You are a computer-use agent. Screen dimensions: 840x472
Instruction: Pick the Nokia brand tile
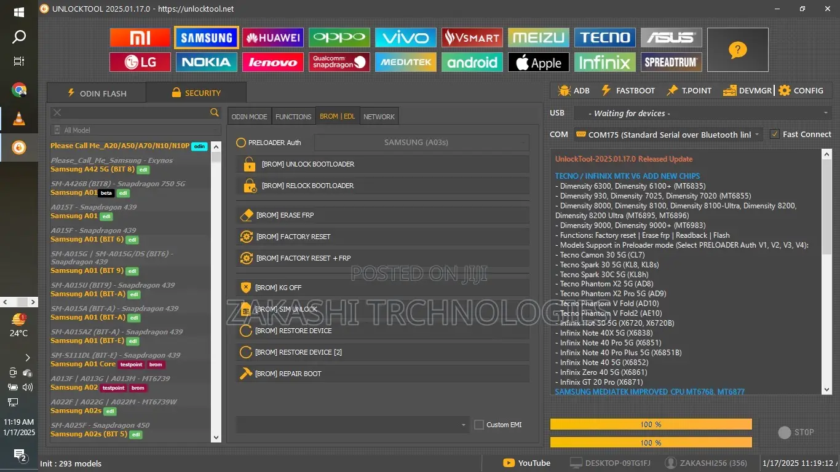pyautogui.click(x=207, y=62)
